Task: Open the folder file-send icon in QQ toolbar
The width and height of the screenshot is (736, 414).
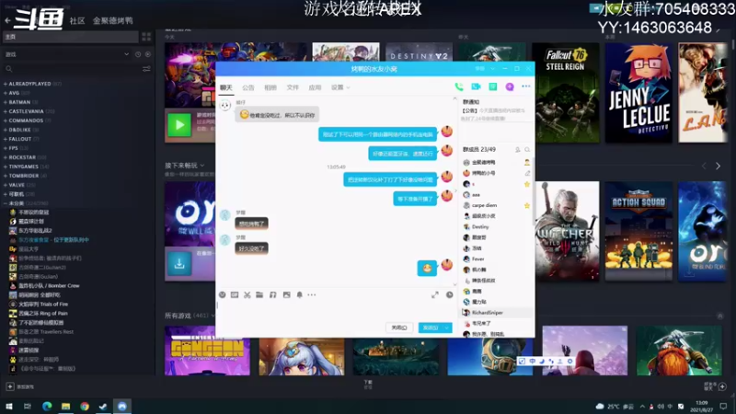Action: pos(259,294)
